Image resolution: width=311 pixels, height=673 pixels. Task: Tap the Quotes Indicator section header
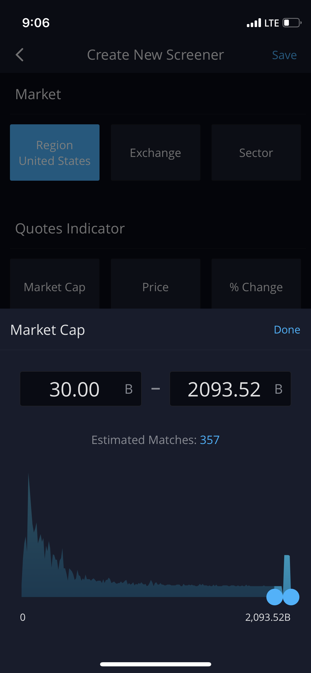[70, 228]
